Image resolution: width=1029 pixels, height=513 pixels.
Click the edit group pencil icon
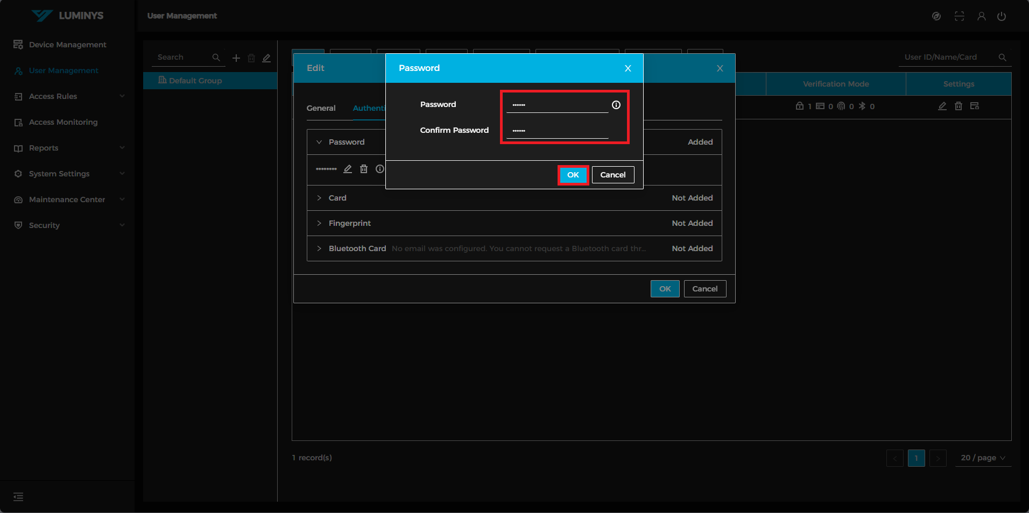266,58
